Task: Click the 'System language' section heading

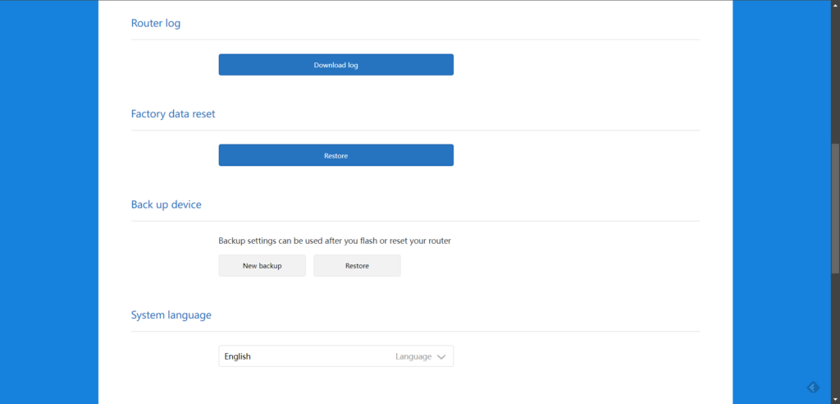Action: coord(171,315)
